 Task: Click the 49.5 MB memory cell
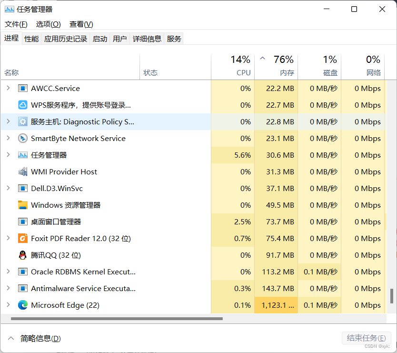coord(276,205)
